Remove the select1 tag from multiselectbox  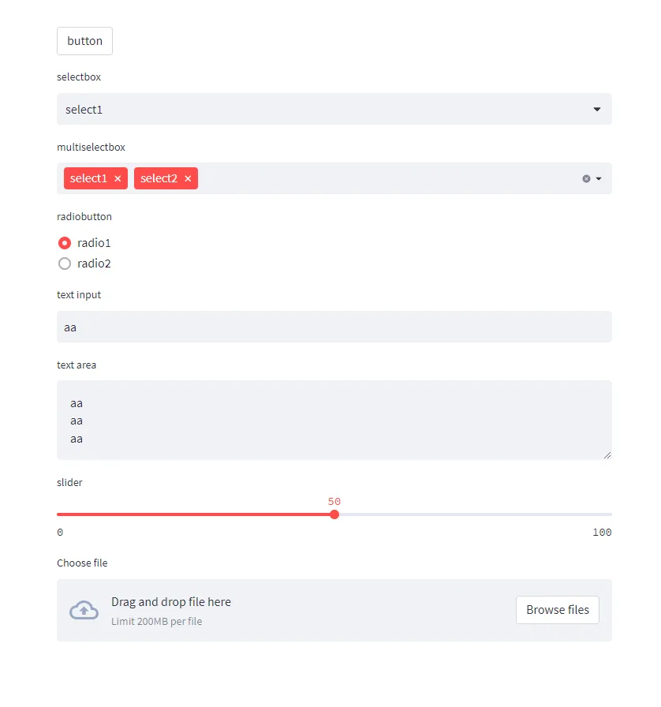[x=118, y=178]
